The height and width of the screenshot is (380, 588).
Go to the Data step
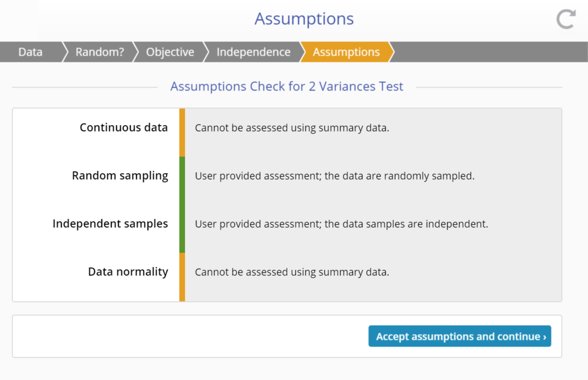click(x=30, y=52)
